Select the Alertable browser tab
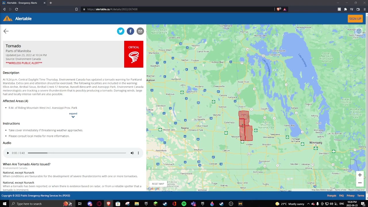 point(24,3)
